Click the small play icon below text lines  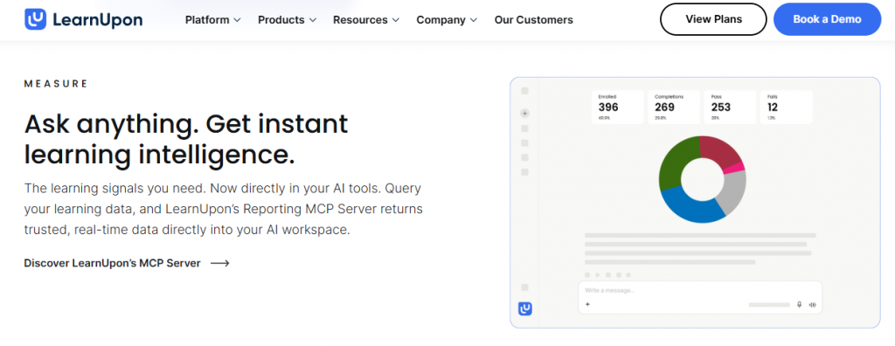point(598,274)
